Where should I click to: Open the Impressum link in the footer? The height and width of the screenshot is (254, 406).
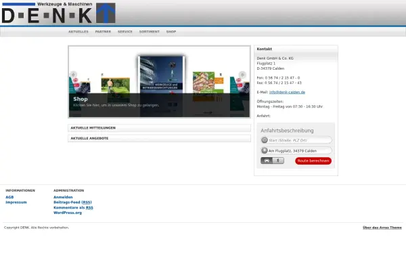[x=16, y=203]
